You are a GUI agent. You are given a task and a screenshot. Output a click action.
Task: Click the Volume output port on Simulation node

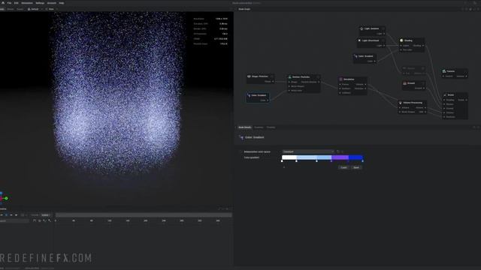click(x=365, y=85)
